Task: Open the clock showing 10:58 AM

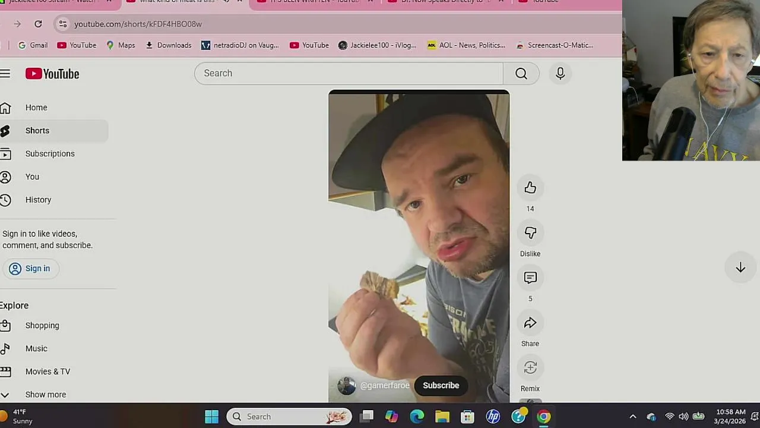Action: coord(730,417)
